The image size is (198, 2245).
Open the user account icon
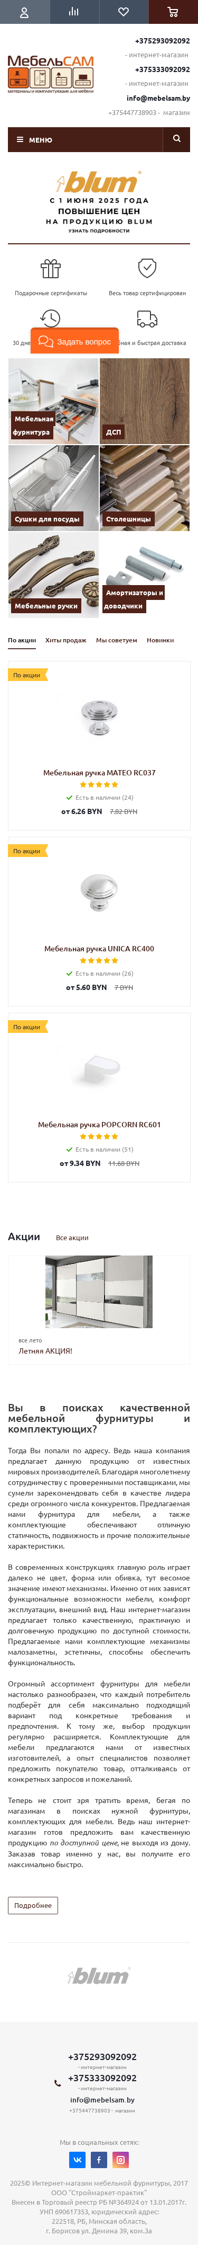click(x=24, y=12)
